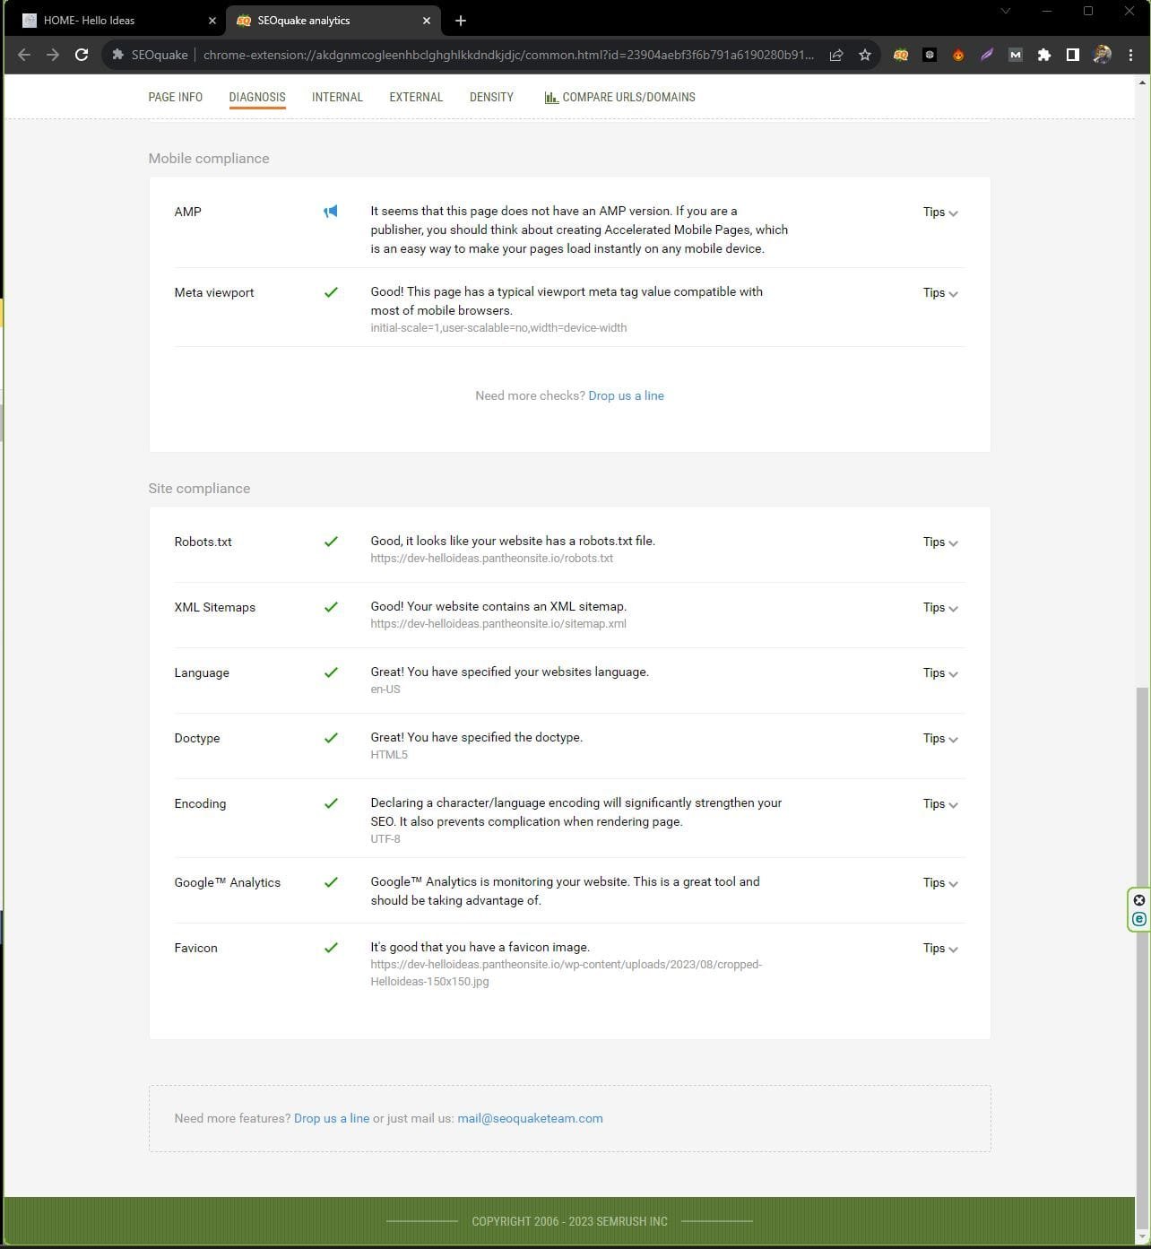Close the floating Evernote widget
The height and width of the screenshot is (1249, 1151).
(x=1138, y=900)
